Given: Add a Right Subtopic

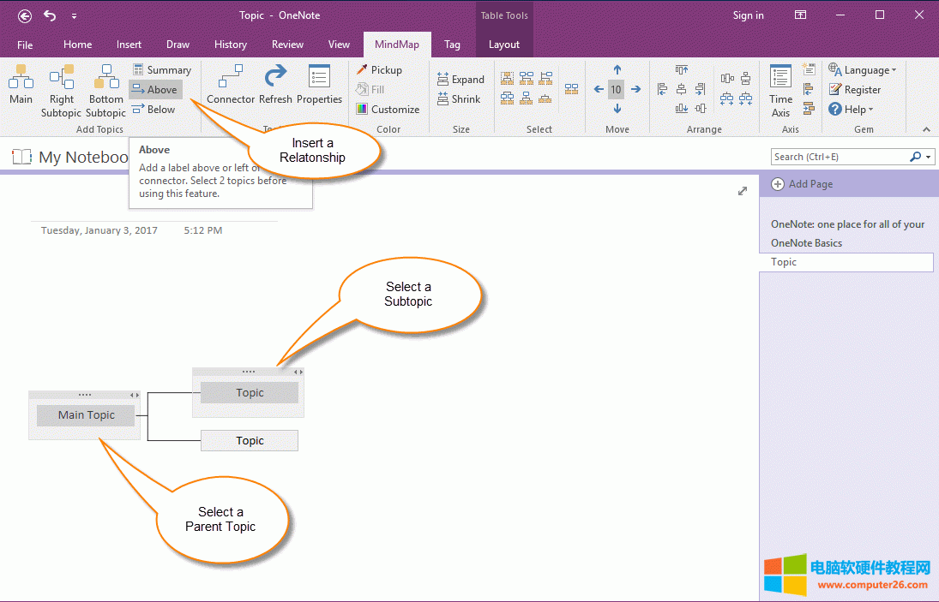Looking at the screenshot, I should [x=61, y=89].
